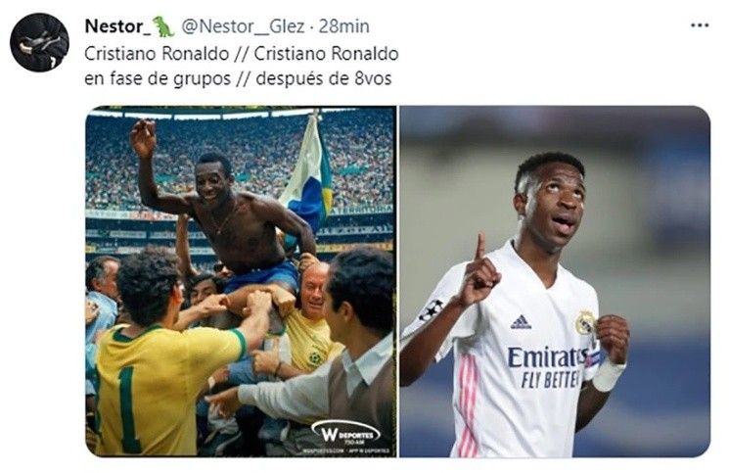Click the Real Madrid crest on jersey
The image size is (729, 473).
coord(585,322)
